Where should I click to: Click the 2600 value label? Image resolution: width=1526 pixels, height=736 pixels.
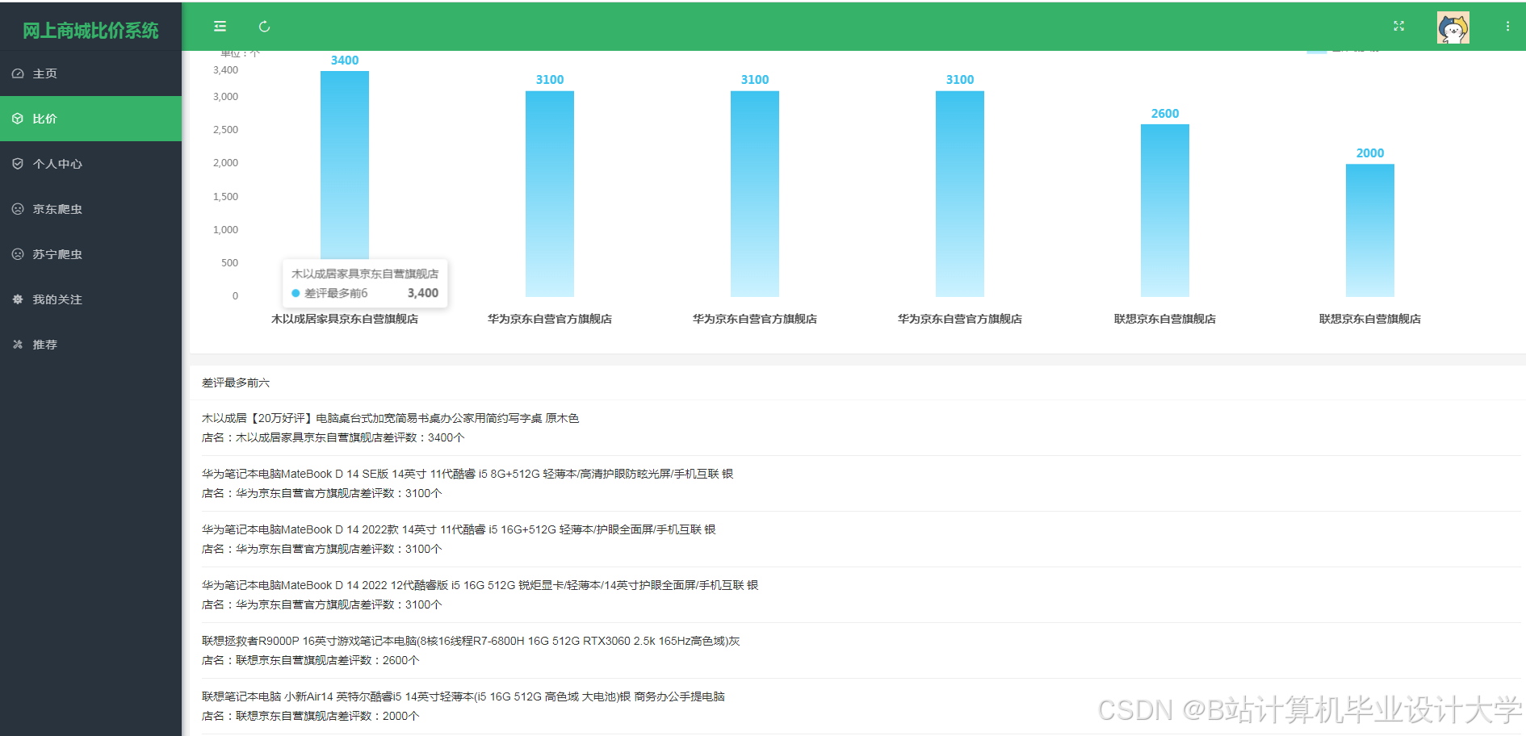click(x=1165, y=114)
